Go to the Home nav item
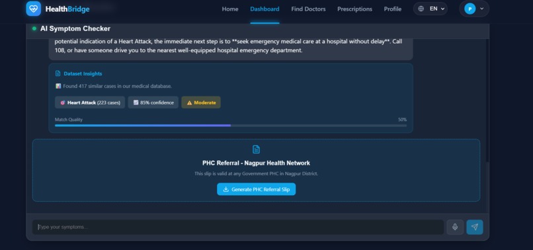The width and height of the screenshot is (533, 250). click(230, 9)
